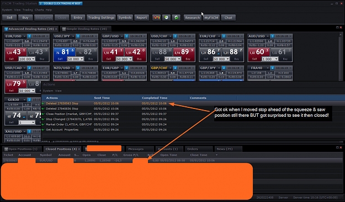This screenshot has width=345, height=202.
Task: Click the Sell toolbar button
Action: (9, 18)
